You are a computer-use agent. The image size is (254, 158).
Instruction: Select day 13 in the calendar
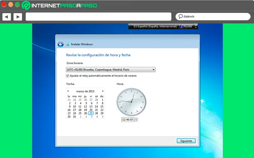(x=91, y=106)
